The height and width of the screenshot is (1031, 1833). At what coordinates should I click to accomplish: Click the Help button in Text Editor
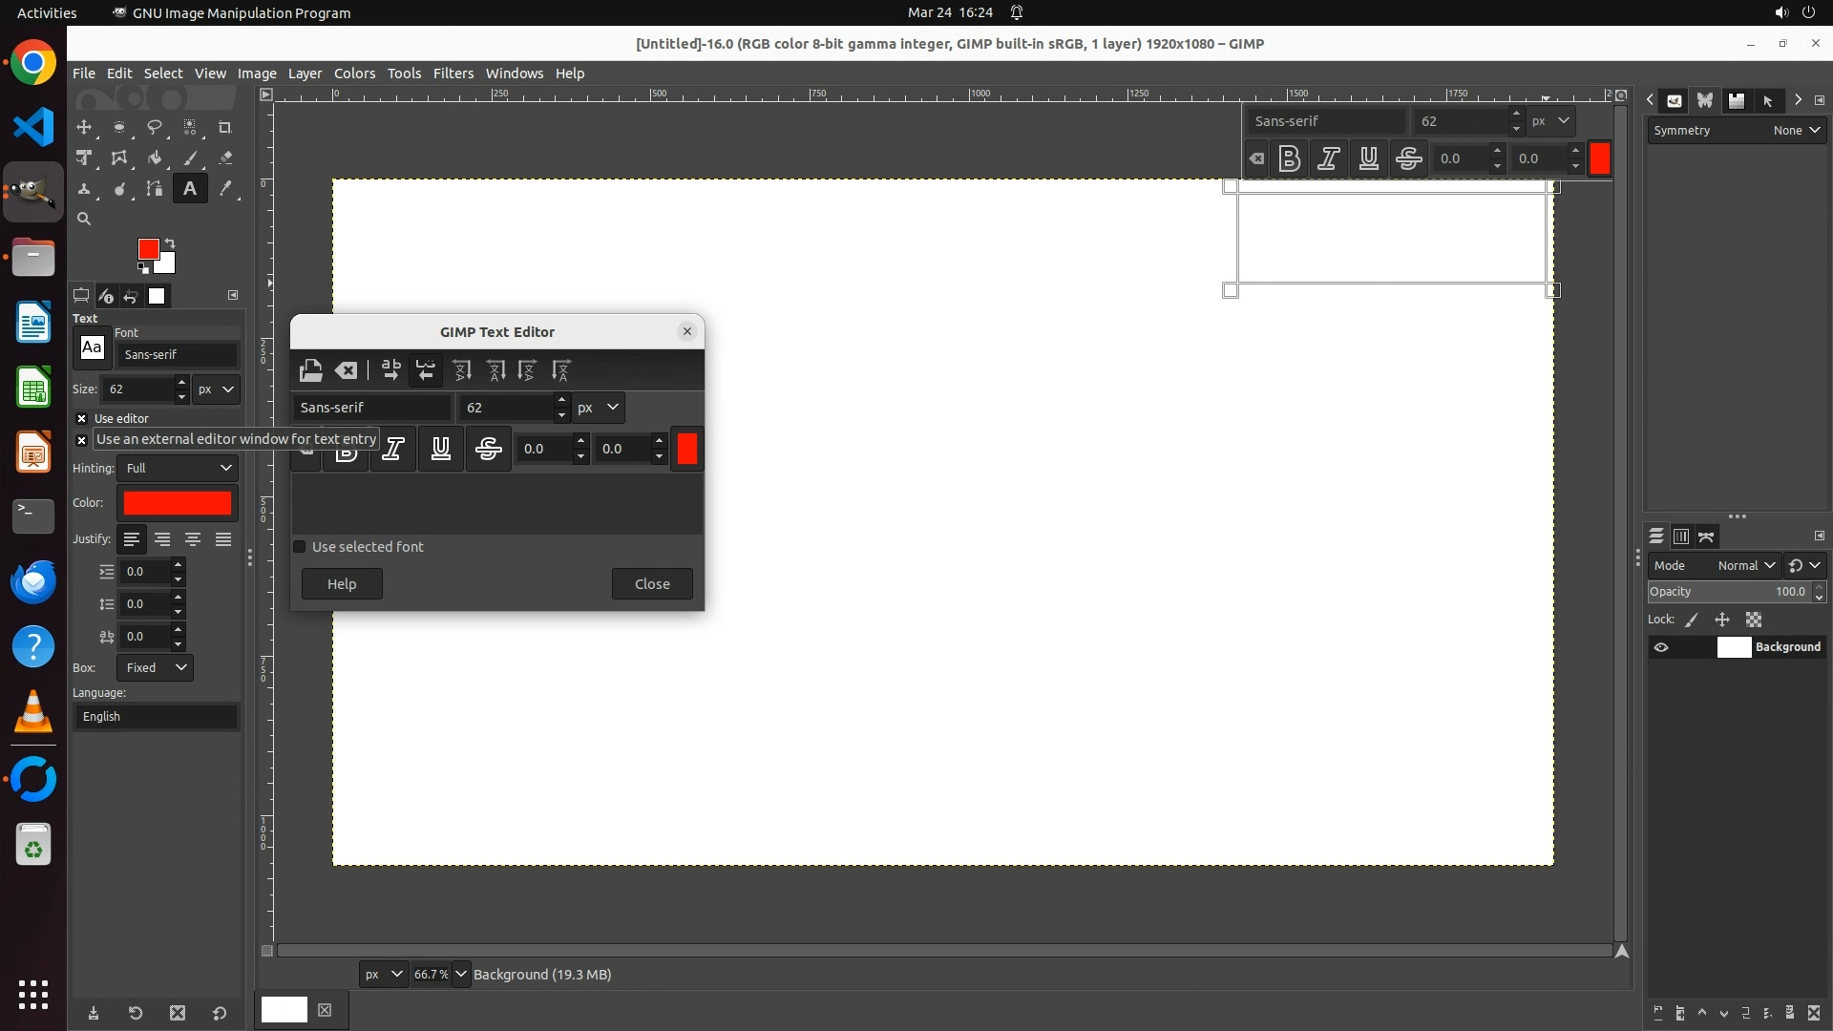click(x=342, y=584)
